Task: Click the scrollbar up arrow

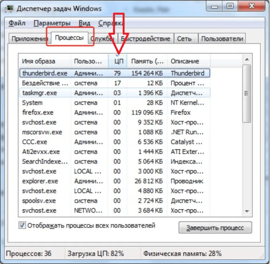Action: pyautogui.click(x=247, y=60)
